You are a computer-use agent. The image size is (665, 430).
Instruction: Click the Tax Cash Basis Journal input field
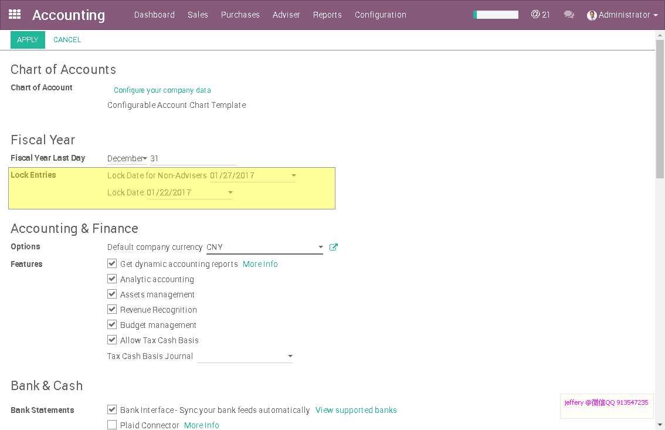click(x=245, y=356)
